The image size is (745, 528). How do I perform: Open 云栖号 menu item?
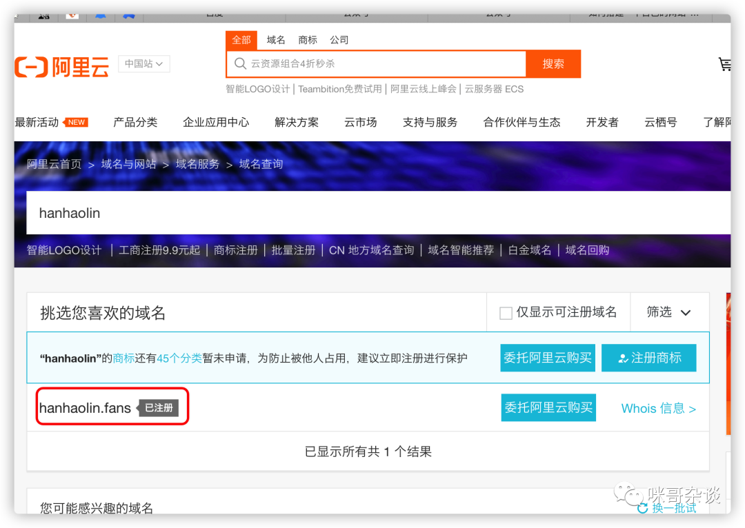point(661,123)
